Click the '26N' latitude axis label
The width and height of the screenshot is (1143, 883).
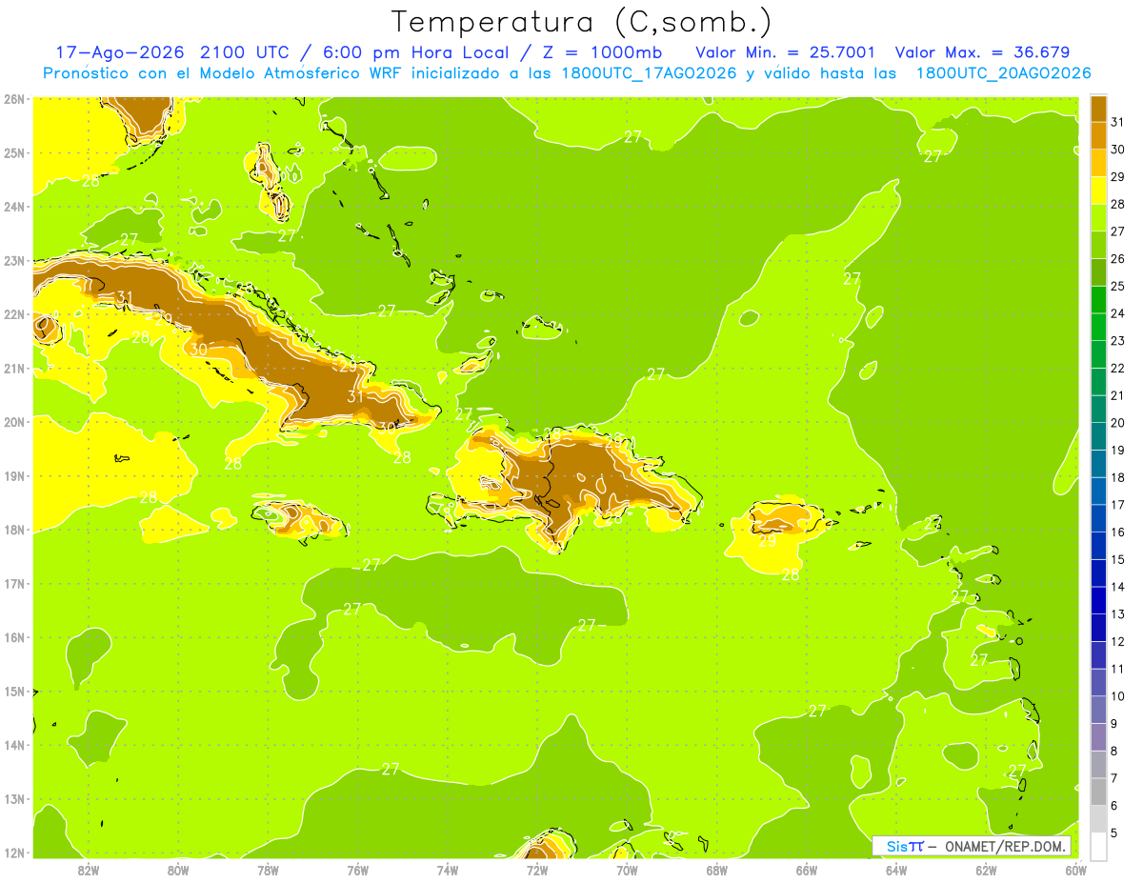14,99
